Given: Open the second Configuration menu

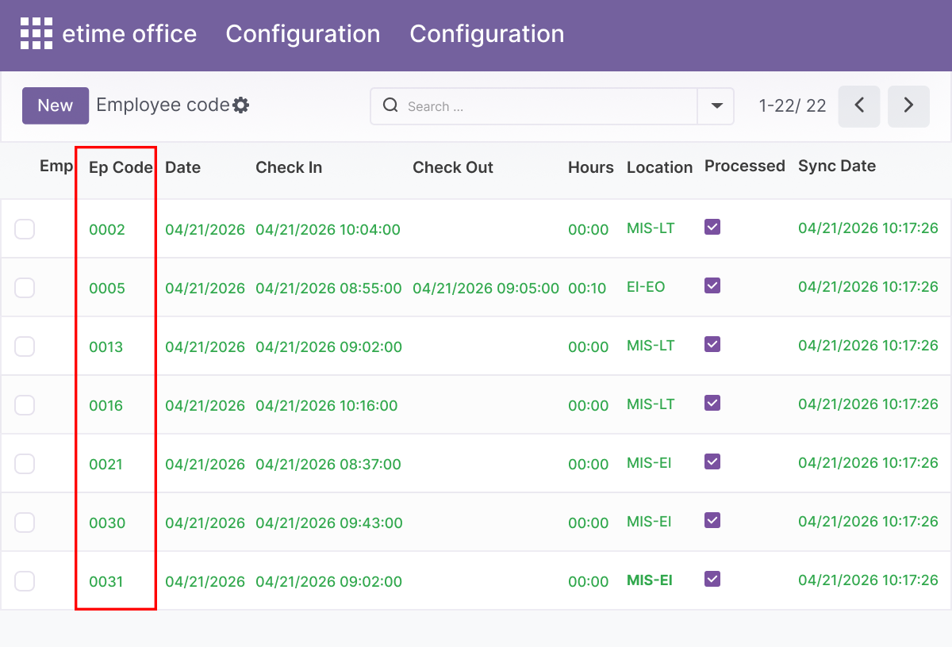Looking at the screenshot, I should pyautogui.click(x=487, y=34).
